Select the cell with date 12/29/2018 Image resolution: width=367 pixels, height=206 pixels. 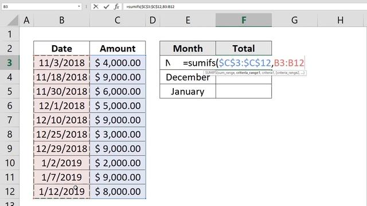click(x=61, y=148)
